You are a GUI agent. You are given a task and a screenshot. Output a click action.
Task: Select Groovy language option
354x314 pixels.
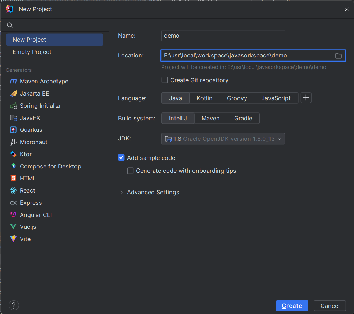[x=237, y=98]
